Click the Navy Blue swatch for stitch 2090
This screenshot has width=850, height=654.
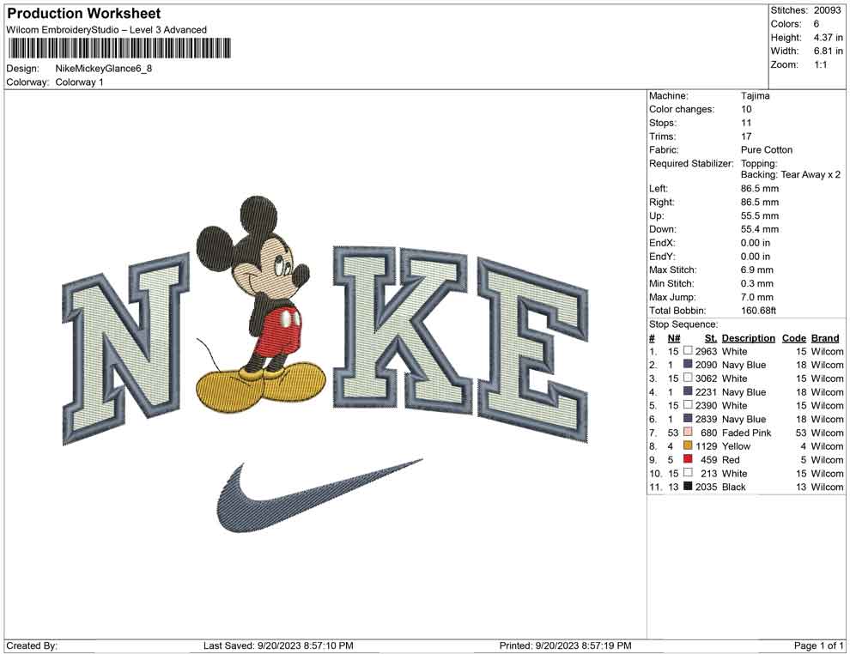pos(688,365)
